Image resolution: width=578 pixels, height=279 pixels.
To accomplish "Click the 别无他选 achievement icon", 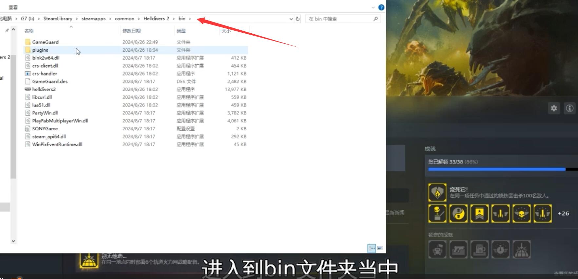I will pos(88,261).
